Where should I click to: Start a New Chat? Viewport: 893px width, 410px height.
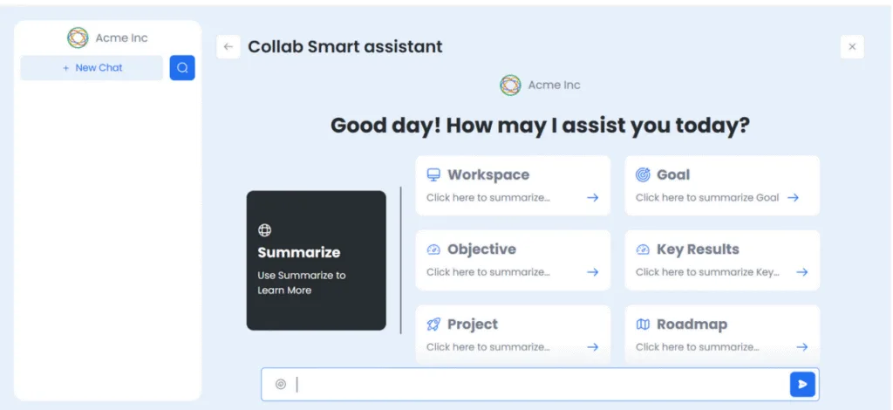[x=92, y=68]
